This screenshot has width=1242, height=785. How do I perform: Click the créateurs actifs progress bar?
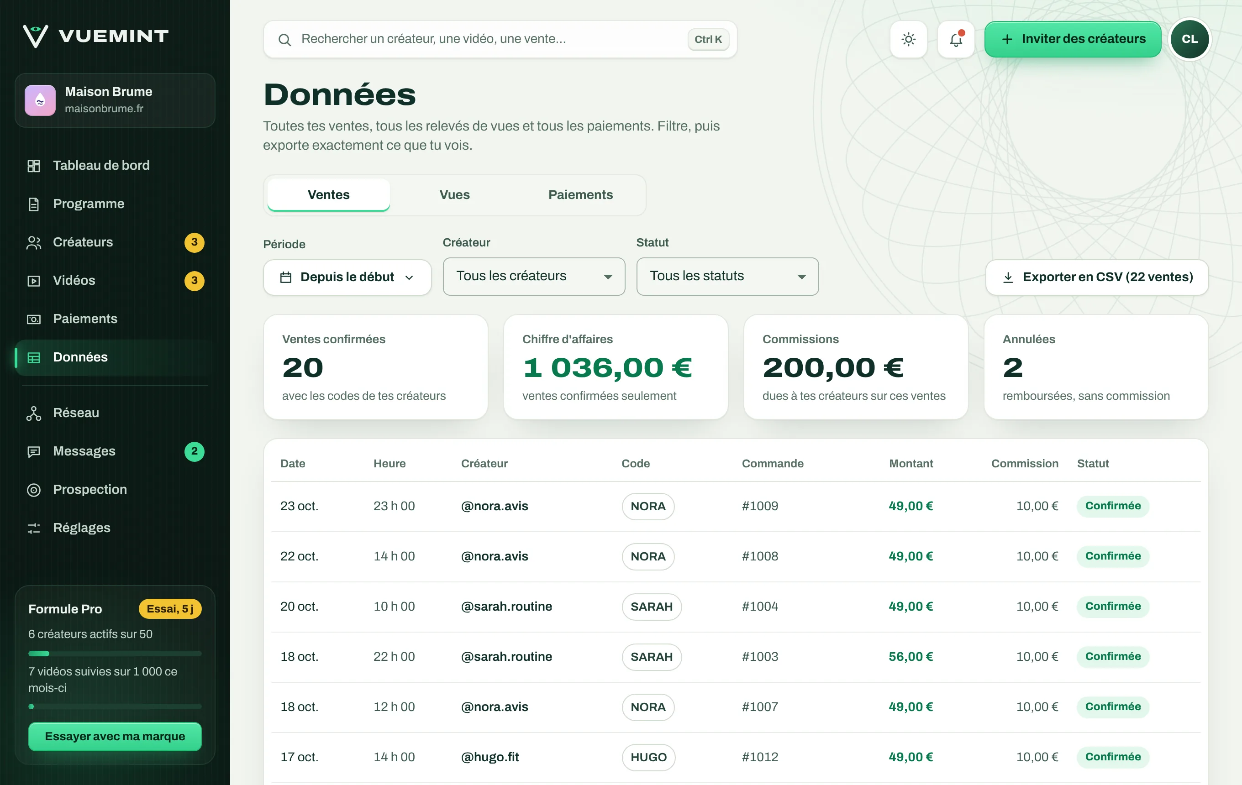115,654
